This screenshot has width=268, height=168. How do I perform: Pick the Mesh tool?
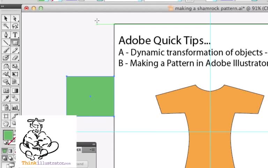click(6, 91)
